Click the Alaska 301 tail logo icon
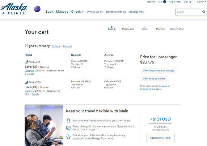207x146 pixels. click(x=27, y=62)
